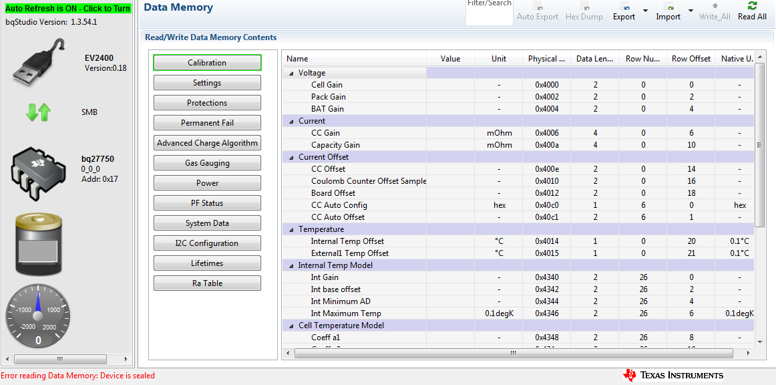Click the table's vertical scrollbar thumb

tap(761, 144)
